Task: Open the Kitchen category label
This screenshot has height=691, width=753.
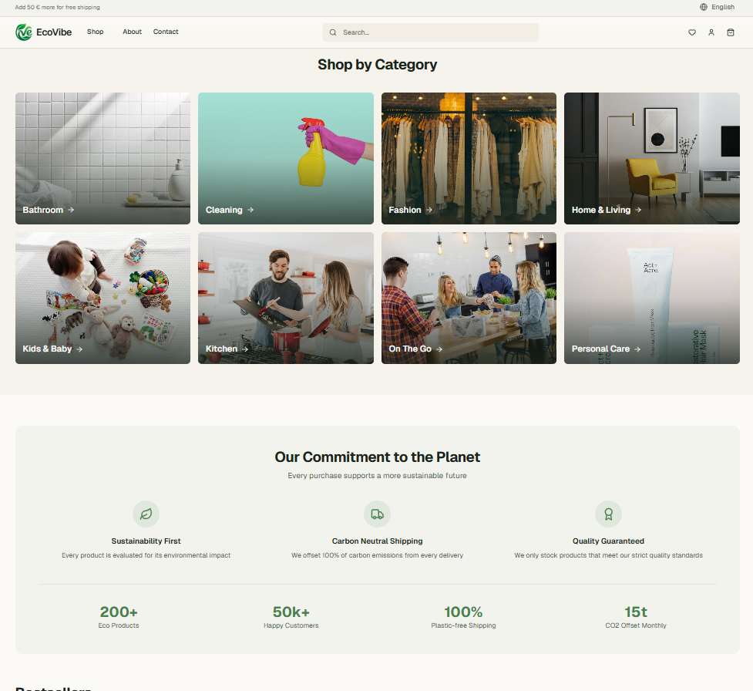Action: (x=221, y=349)
